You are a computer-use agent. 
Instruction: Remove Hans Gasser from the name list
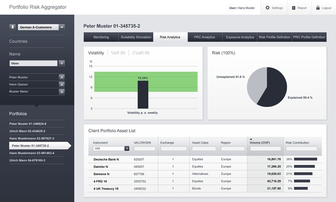(x=62, y=85)
